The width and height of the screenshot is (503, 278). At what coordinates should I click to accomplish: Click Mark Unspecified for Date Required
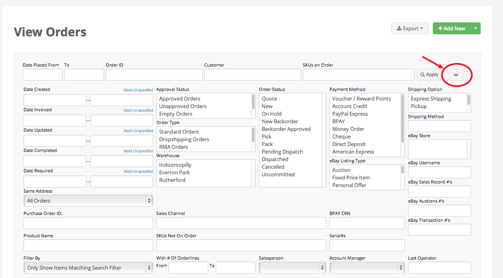(x=138, y=172)
